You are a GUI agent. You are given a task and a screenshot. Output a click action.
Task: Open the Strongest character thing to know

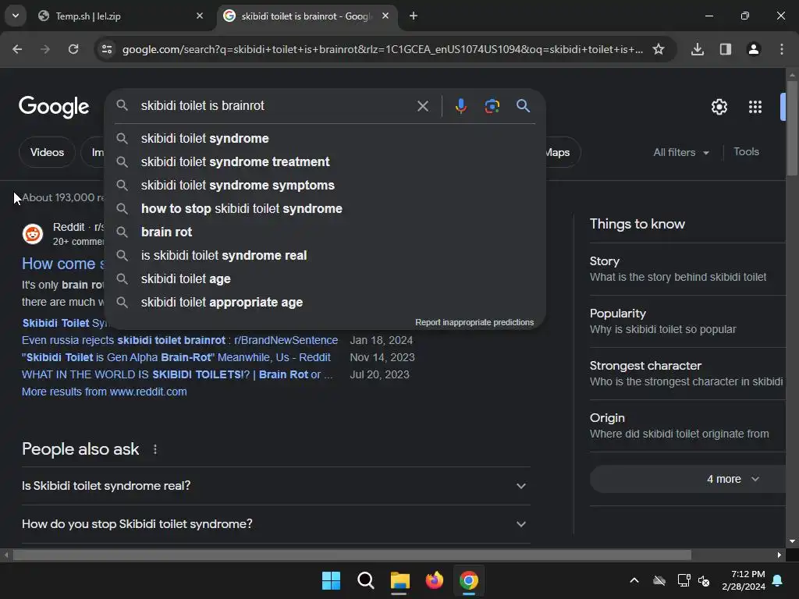click(687, 374)
